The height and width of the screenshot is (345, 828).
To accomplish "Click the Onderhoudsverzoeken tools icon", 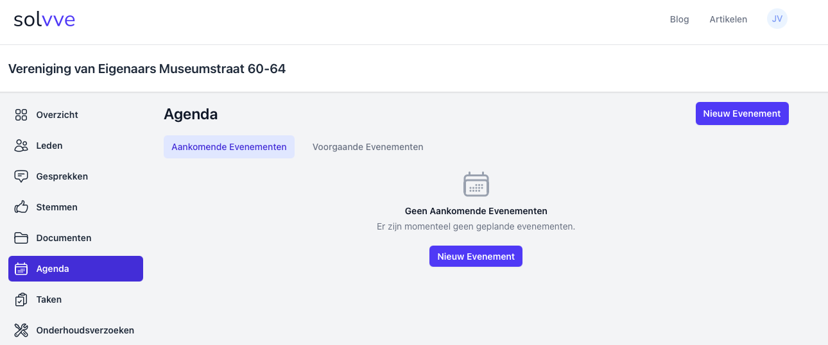I will [21, 330].
